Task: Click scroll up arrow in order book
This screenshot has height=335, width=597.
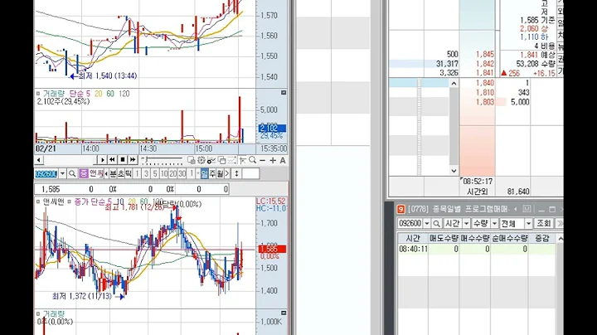Action: [x=454, y=84]
